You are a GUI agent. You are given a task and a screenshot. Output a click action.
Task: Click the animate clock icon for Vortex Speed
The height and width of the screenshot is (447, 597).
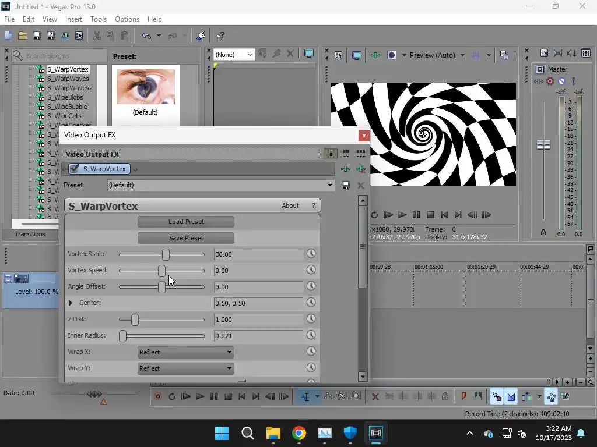pos(311,270)
